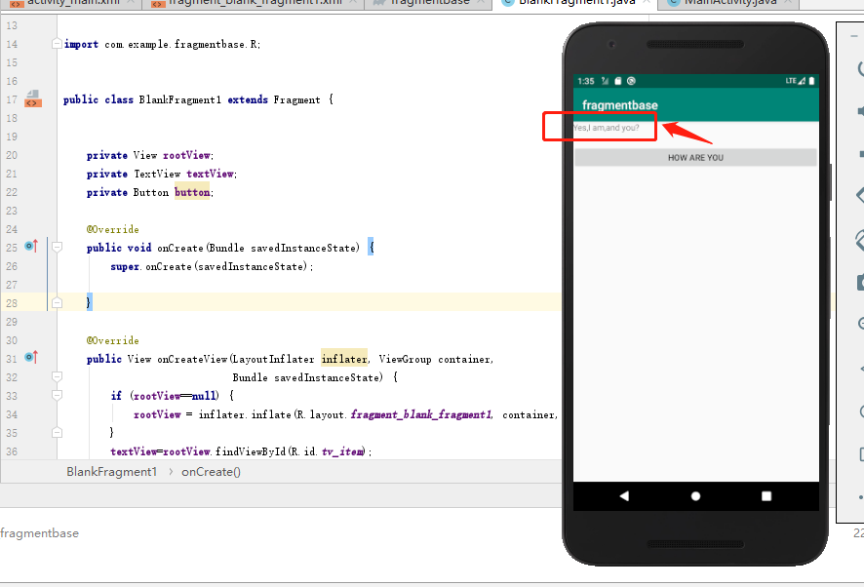864x587 pixels.
Task: Switch to the fragment_blank_fragment1.xml tab
Action: click(x=254, y=3)
